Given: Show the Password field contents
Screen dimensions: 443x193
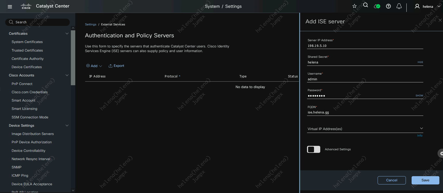Looking at the screenshot, I should pos(419,96).
